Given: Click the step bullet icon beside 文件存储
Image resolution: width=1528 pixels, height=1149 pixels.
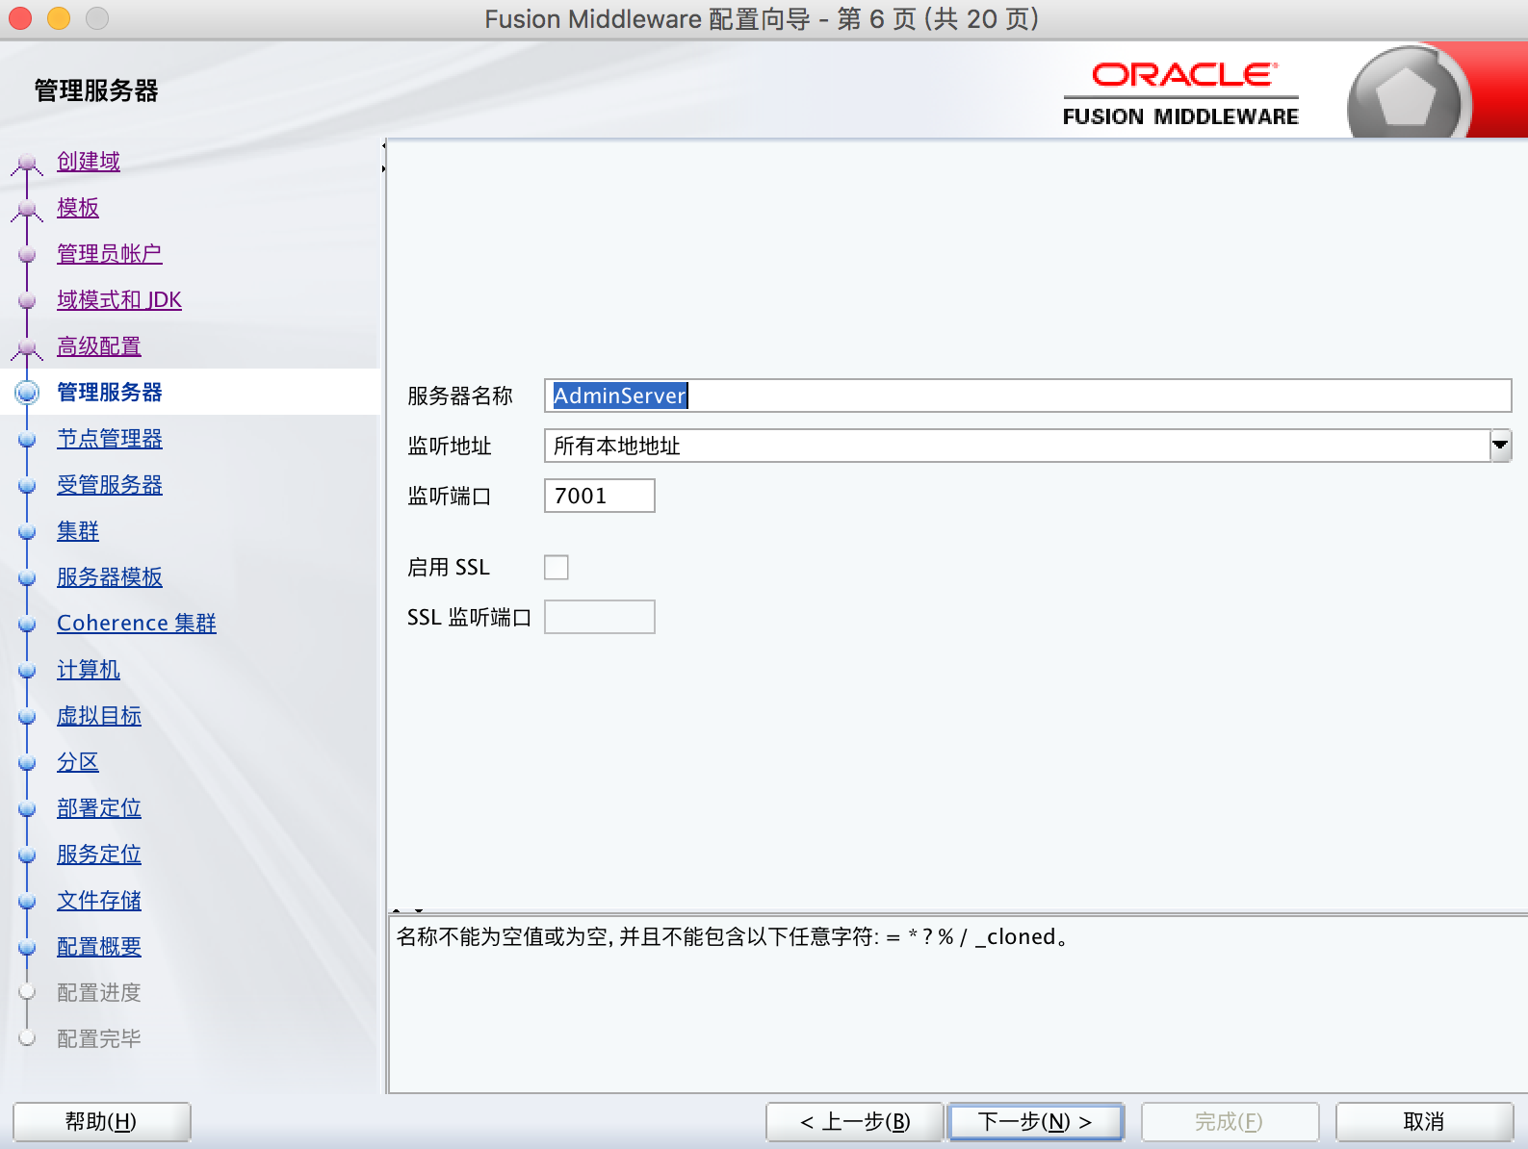Looking at the screenshot, I should coord(27,902).
